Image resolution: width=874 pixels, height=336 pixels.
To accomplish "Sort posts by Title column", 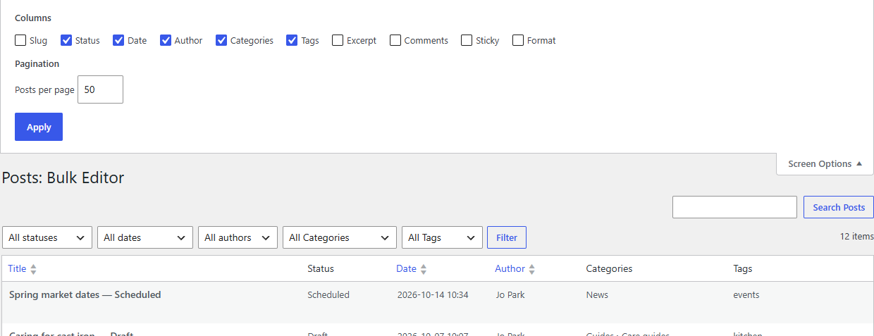I will (x=17, y=268).
